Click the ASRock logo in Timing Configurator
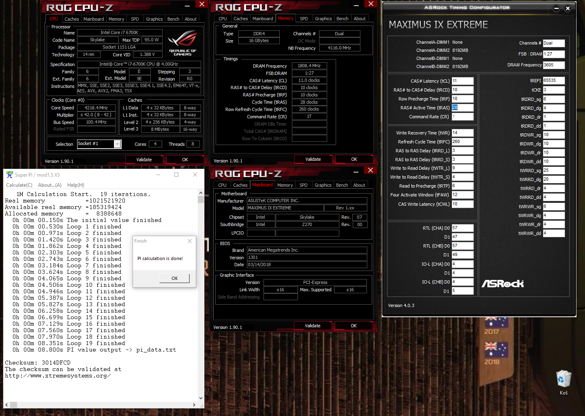Viewport: 585px width, 416px height. coord(502,284)
